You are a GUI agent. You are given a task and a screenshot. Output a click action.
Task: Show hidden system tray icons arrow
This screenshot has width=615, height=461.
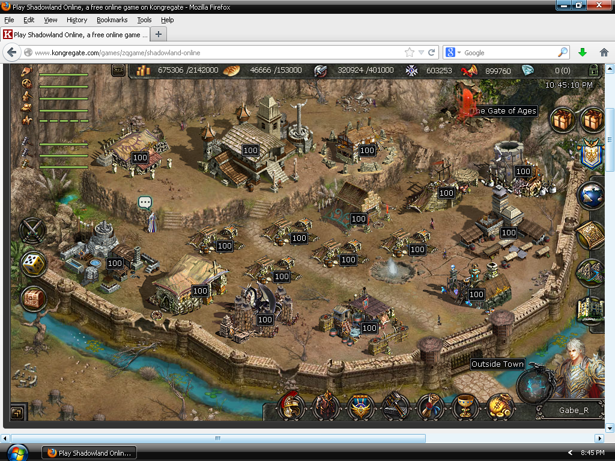tap(570, 453)
